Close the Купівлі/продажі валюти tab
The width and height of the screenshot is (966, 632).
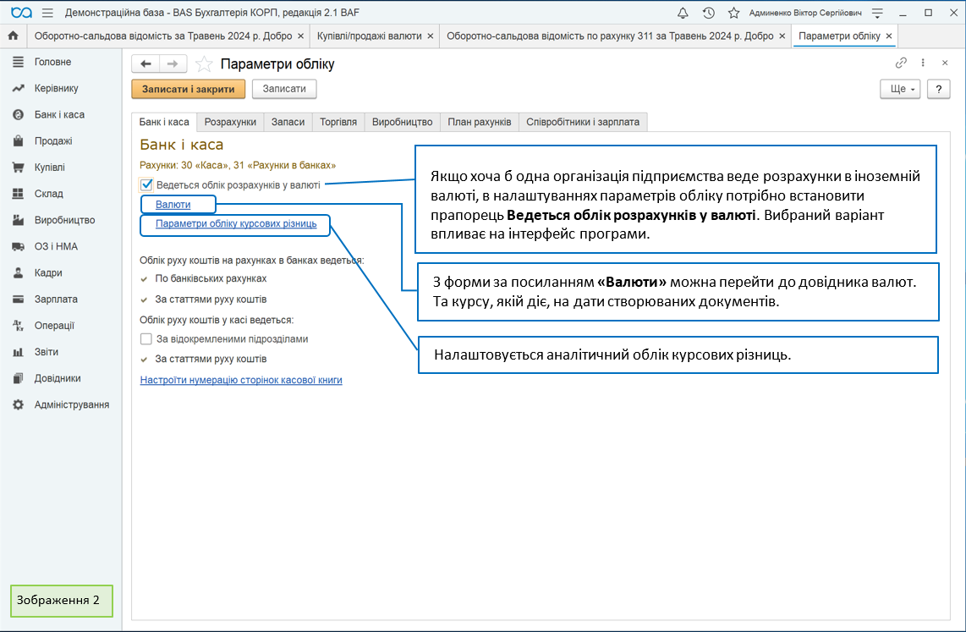tap(430, 36)
